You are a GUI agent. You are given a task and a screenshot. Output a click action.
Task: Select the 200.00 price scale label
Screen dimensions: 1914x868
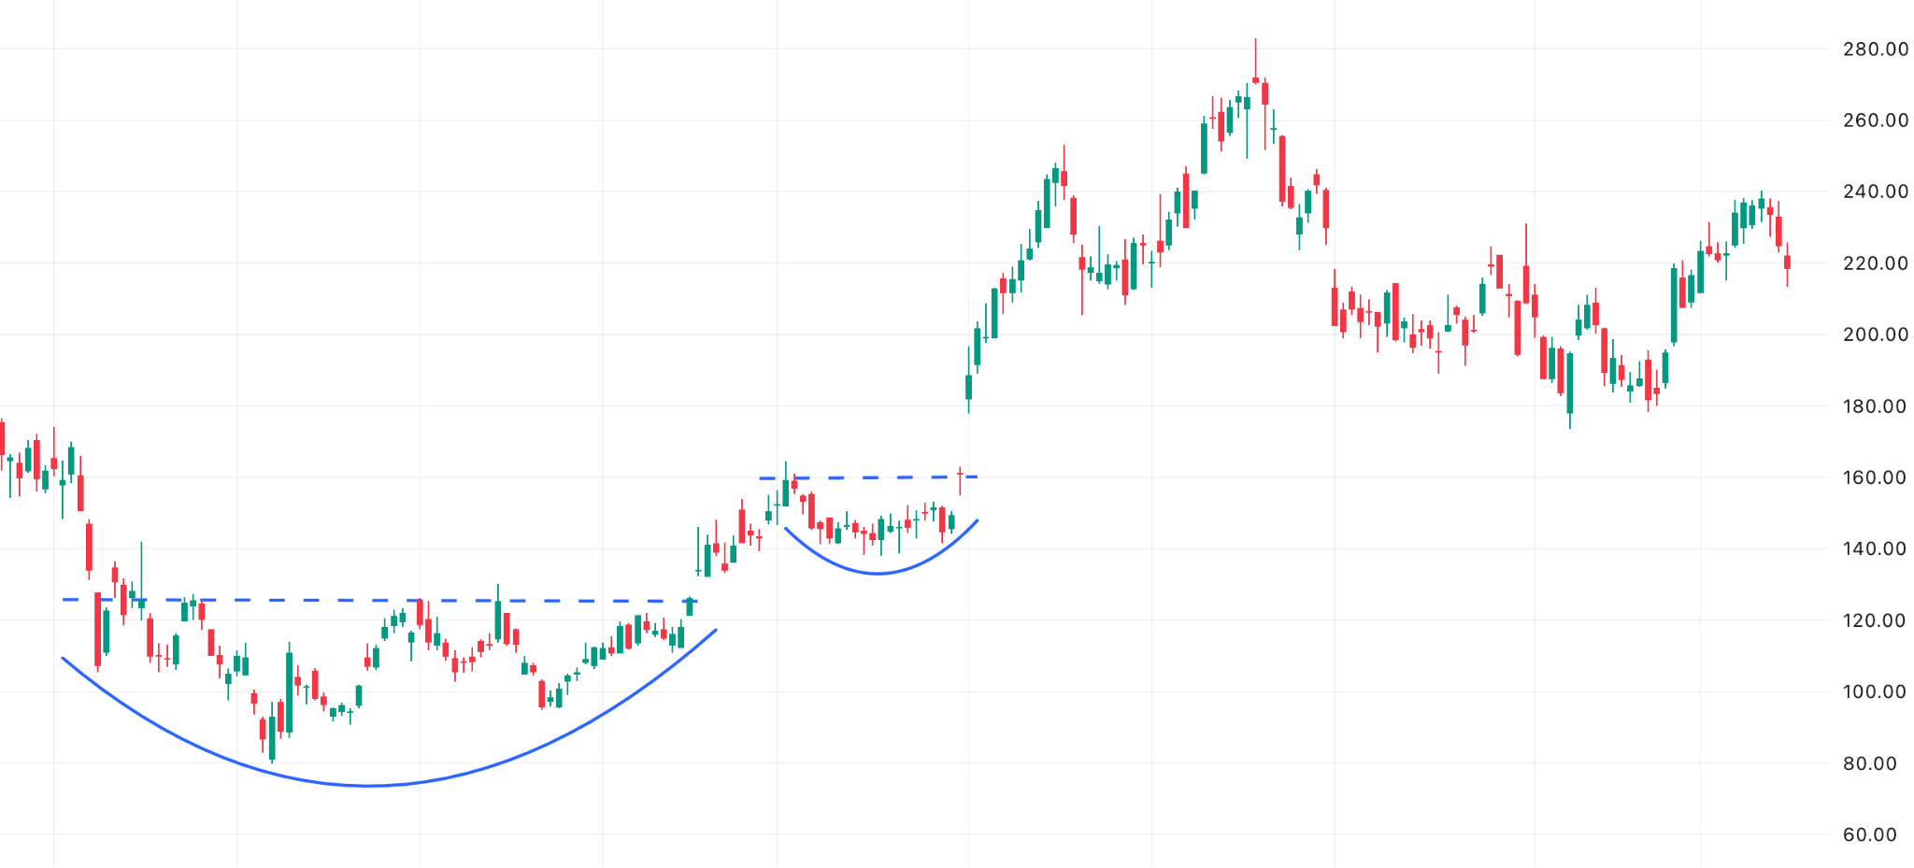point(1875,334)
